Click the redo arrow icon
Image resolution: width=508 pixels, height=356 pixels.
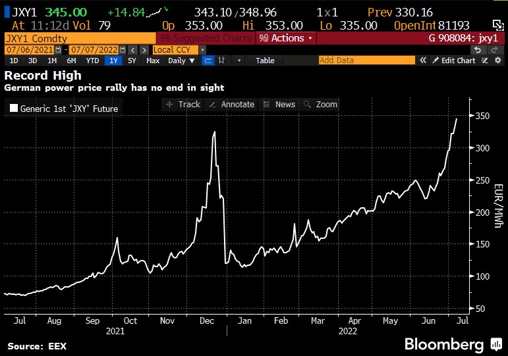[x=494, y=49]
